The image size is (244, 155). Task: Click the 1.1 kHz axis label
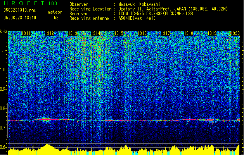point(3,50)
